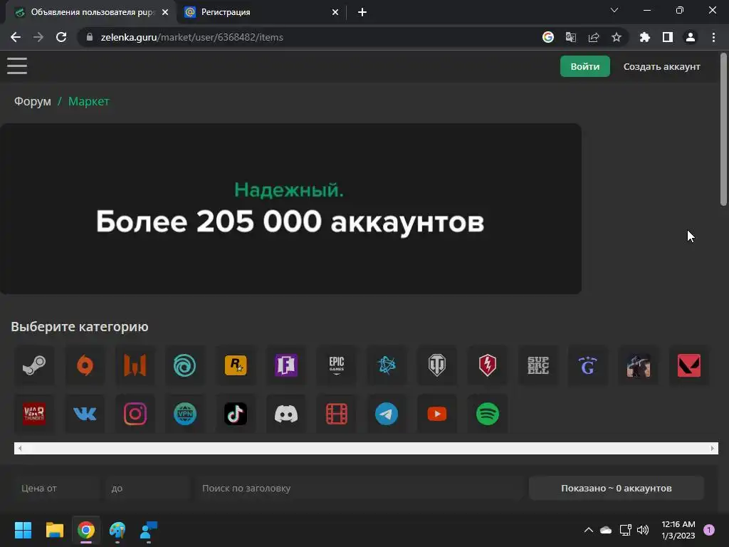Screen dimensions: 729x547
Task: Open the Windows Start menu
Action: point(23,530)
